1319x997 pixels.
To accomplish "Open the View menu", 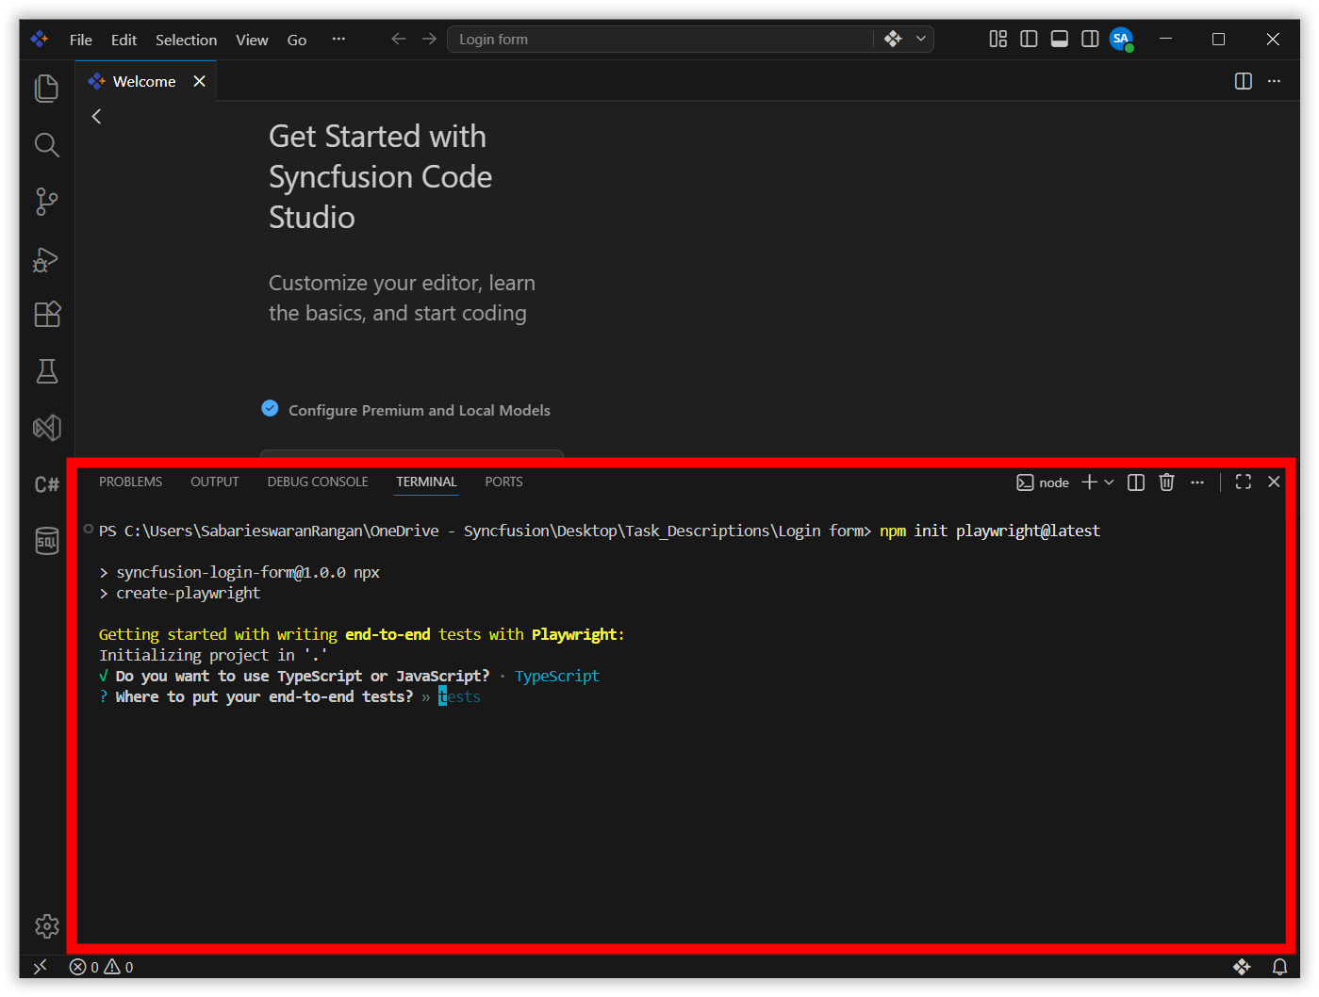I will click(252, 40).
